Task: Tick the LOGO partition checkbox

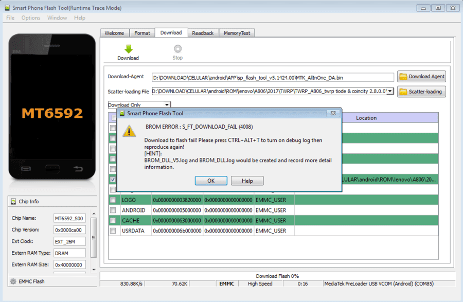Action: tap(113, 200)
